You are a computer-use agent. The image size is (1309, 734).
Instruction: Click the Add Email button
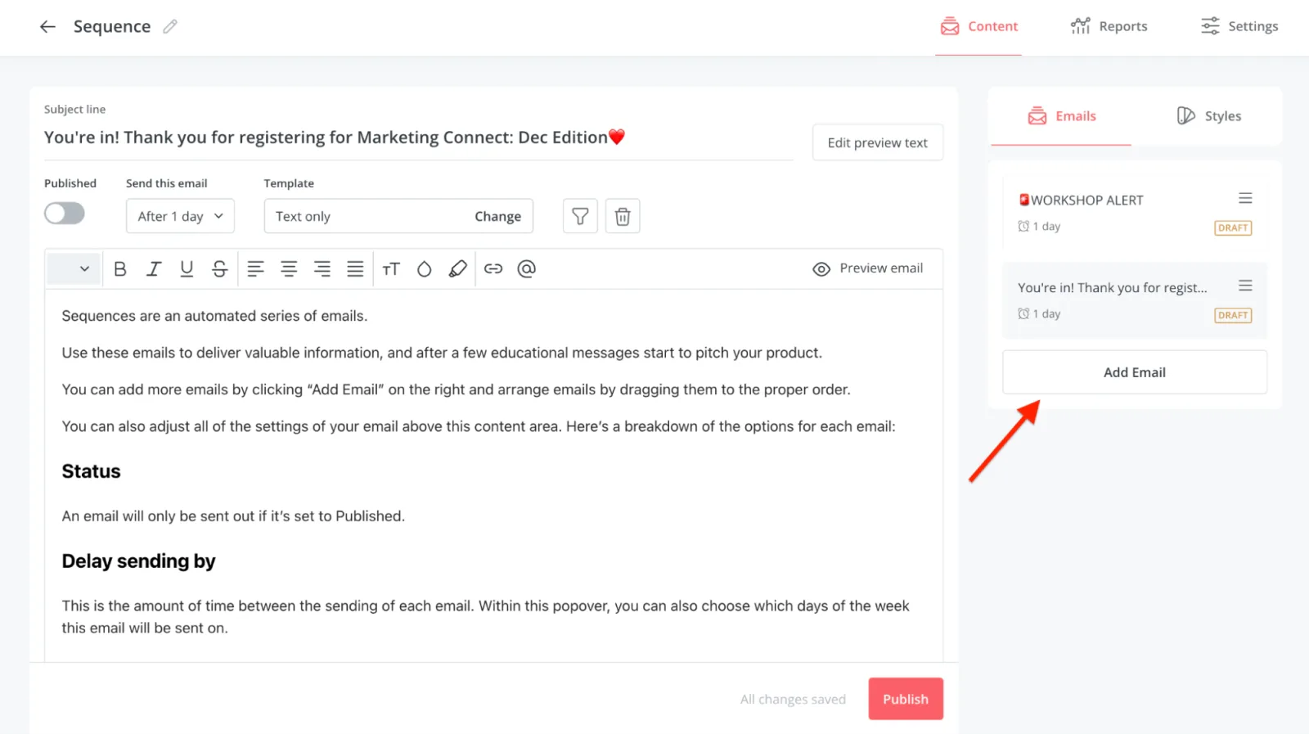1134,372
